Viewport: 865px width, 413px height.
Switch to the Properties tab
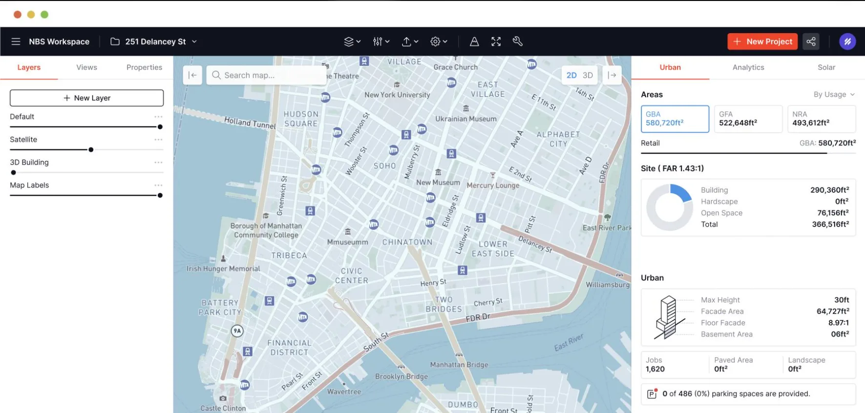(144, 67)
